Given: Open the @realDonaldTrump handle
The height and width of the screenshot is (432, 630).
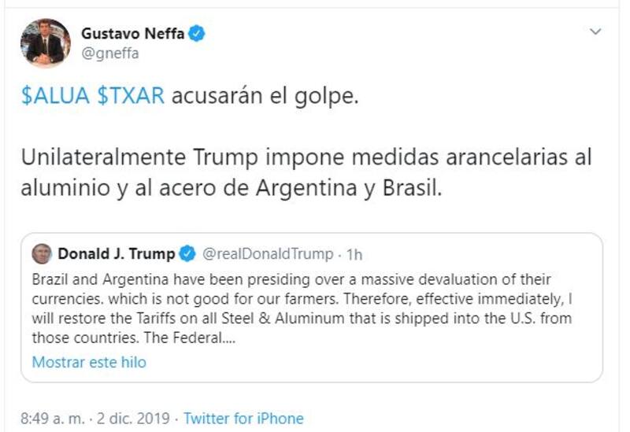Looking at the screenshot, I should [268, 254].
